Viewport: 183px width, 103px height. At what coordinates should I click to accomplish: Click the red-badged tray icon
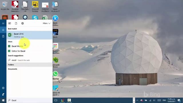[142, 100]
